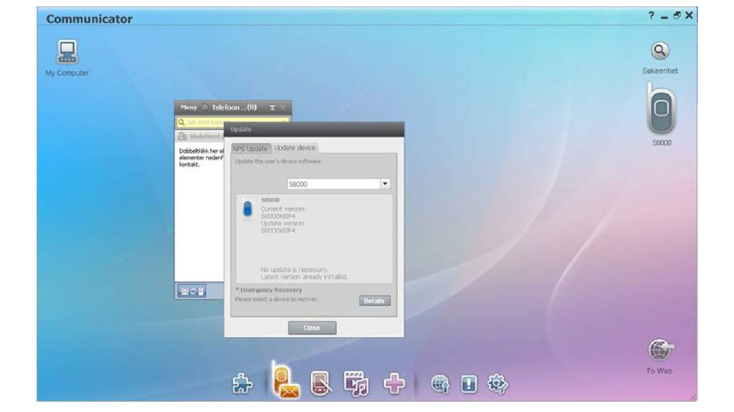The height and width of the screenshot is (412, 734).
Task: Click the S8000 device combo box field
Action: pyautogui.click(x=334, y=184)
